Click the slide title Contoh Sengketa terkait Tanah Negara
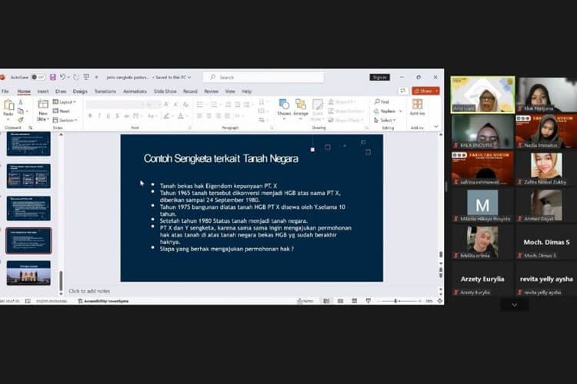577x384 pixels. (x=221, y=158)
